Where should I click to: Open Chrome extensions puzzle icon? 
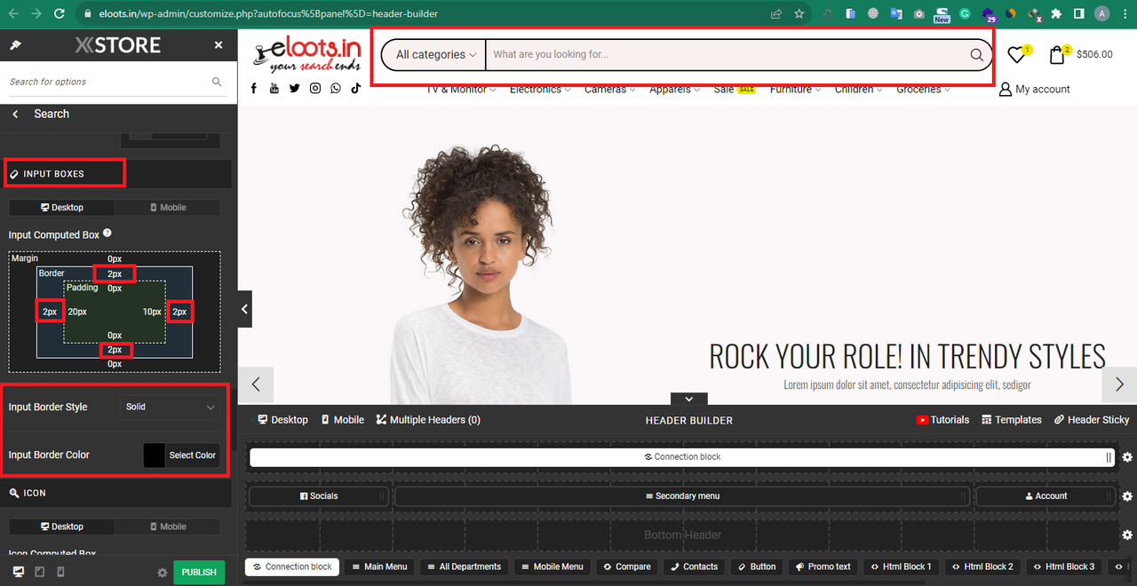(1056, 13)
